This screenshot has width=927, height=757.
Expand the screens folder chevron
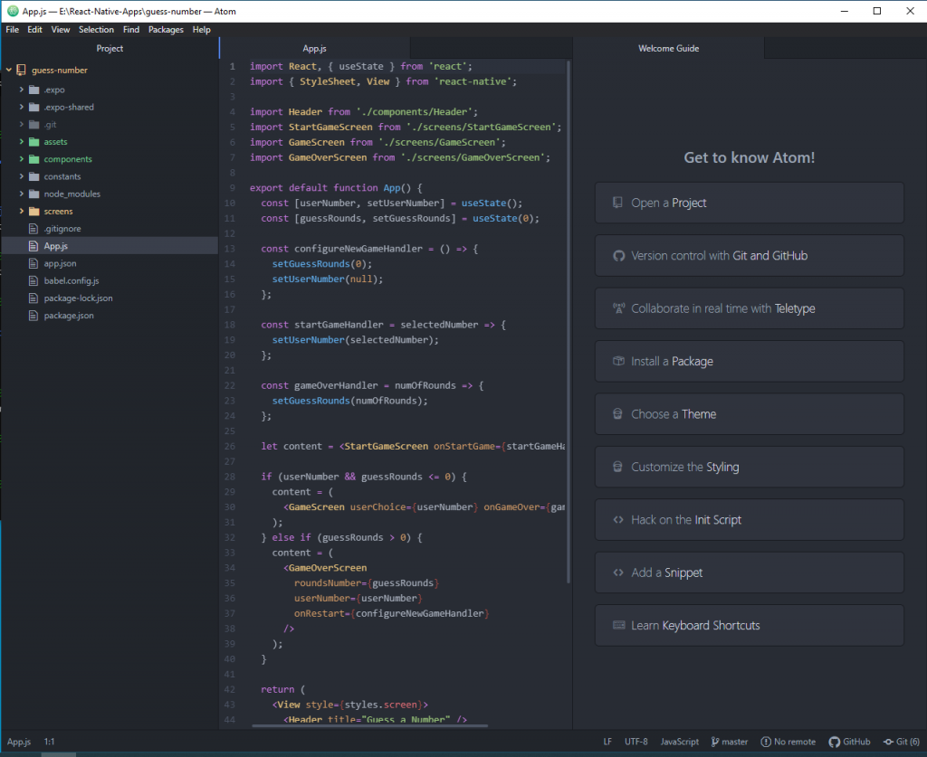click(x=22, y=212)
